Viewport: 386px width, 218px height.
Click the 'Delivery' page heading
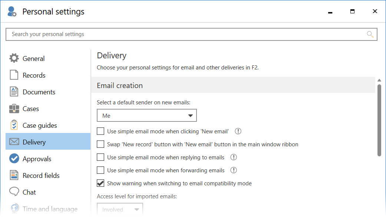[112, 55]
